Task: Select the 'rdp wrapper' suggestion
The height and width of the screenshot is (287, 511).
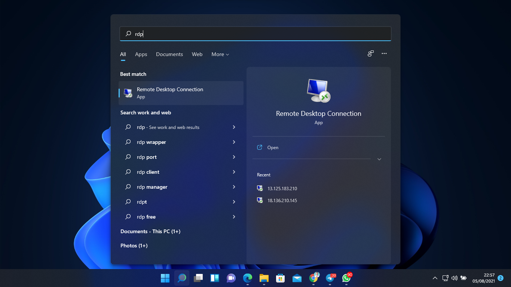Action: point(181,142)
